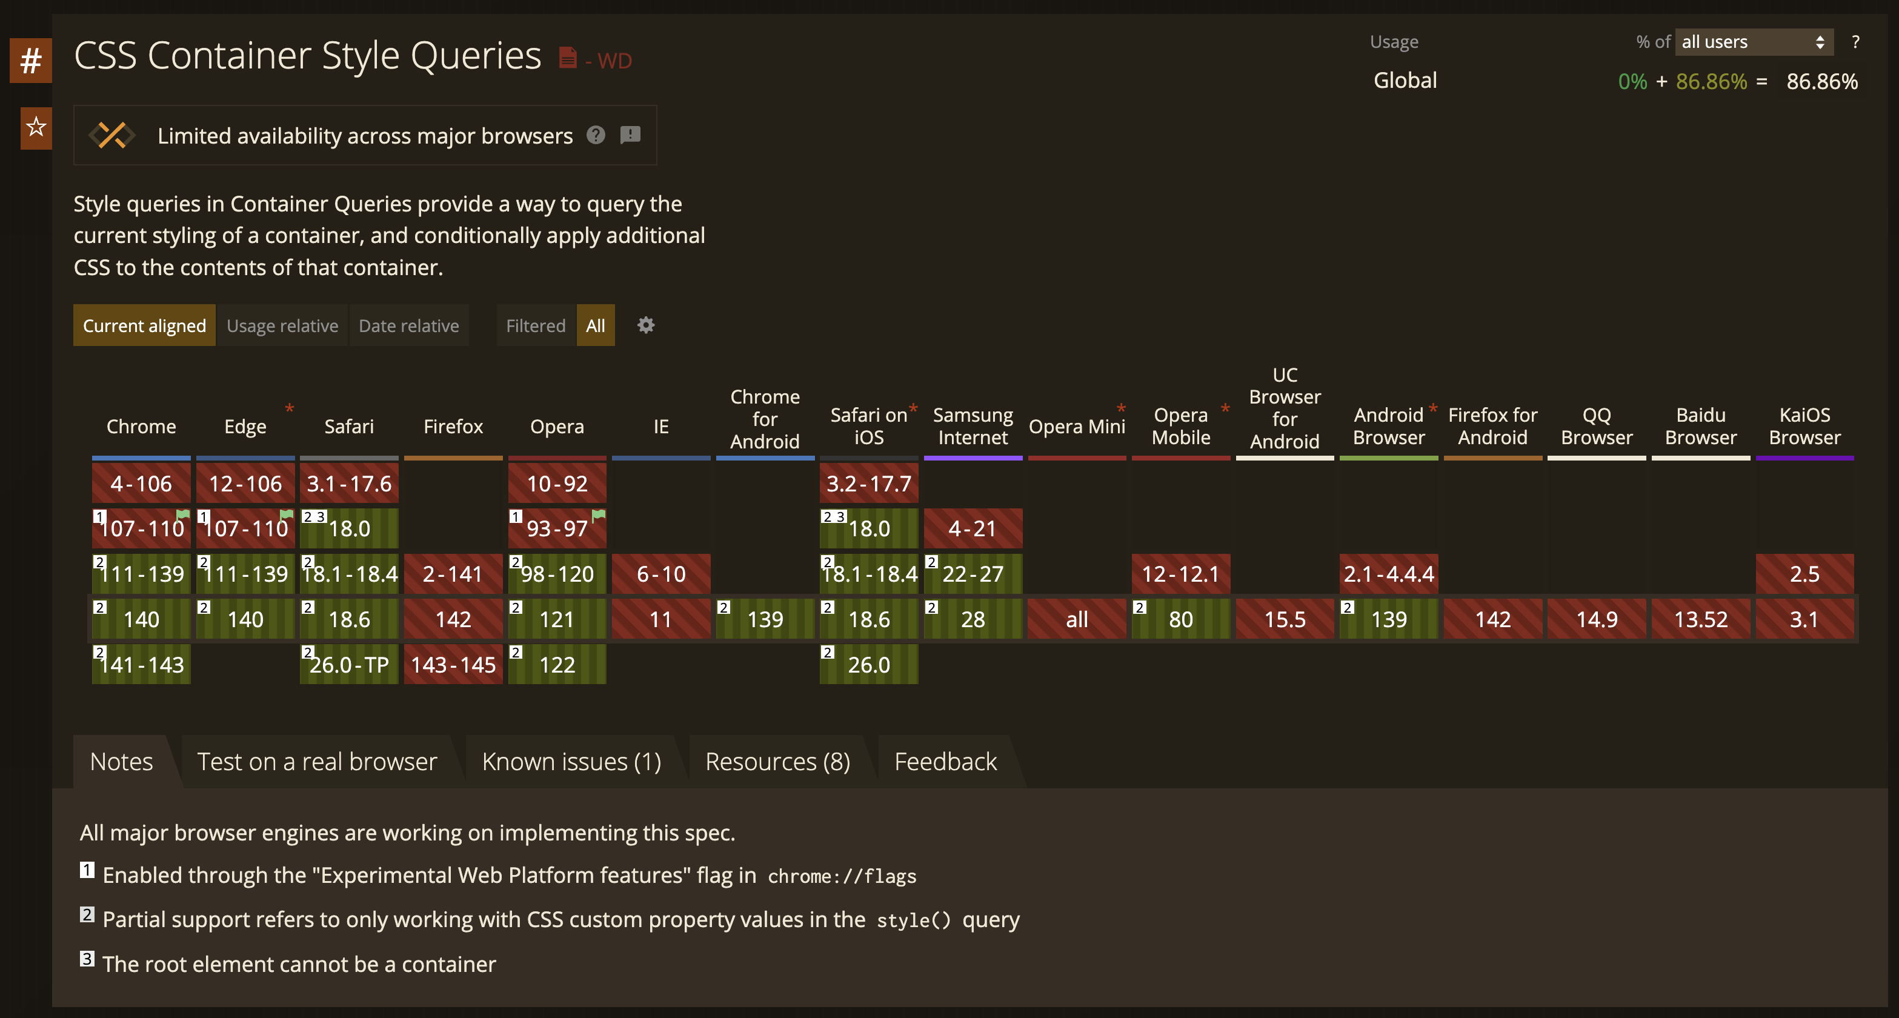Click the usage help question mark

tap(1855, 42)
